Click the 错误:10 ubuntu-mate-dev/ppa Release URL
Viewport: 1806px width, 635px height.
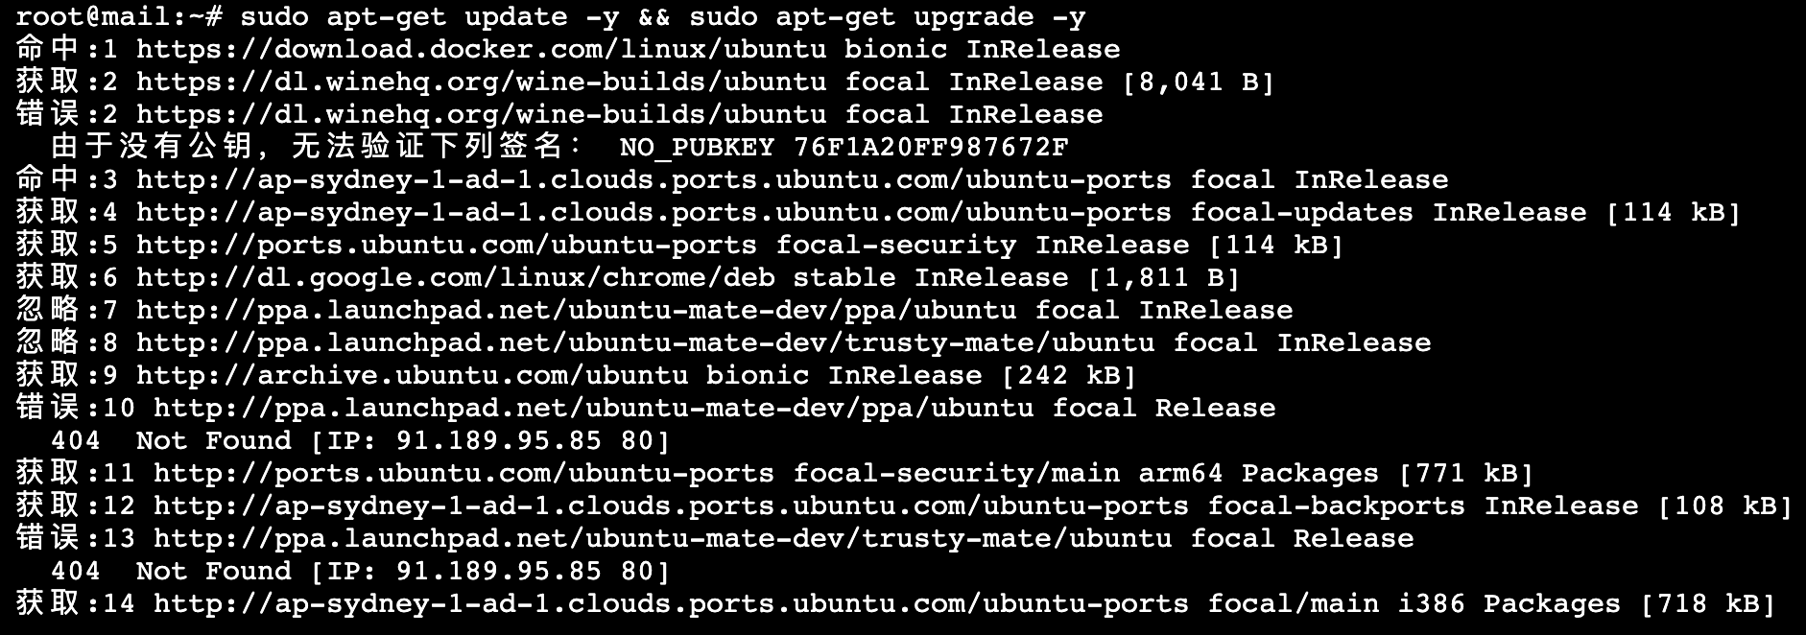tap(593, 408)
